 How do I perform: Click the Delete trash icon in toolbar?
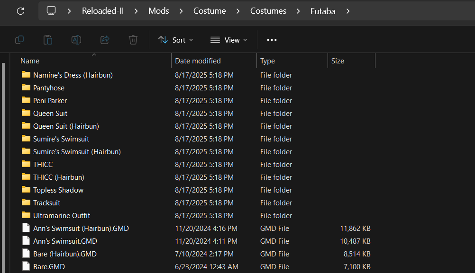click(133, 40)
